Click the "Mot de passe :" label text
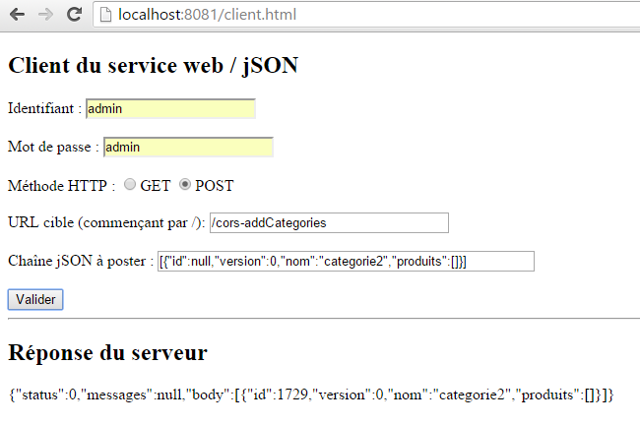 53,147
